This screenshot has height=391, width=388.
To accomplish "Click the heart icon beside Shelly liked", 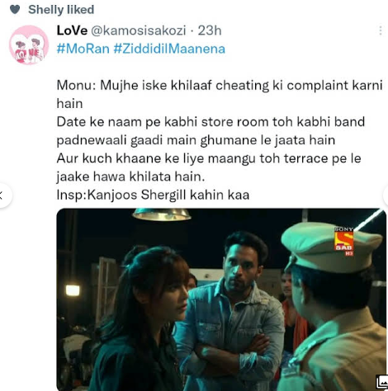I will [x=15, y=9].
